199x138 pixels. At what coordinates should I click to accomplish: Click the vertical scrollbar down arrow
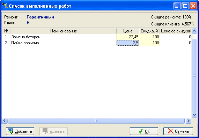click(x=194, y=115)
